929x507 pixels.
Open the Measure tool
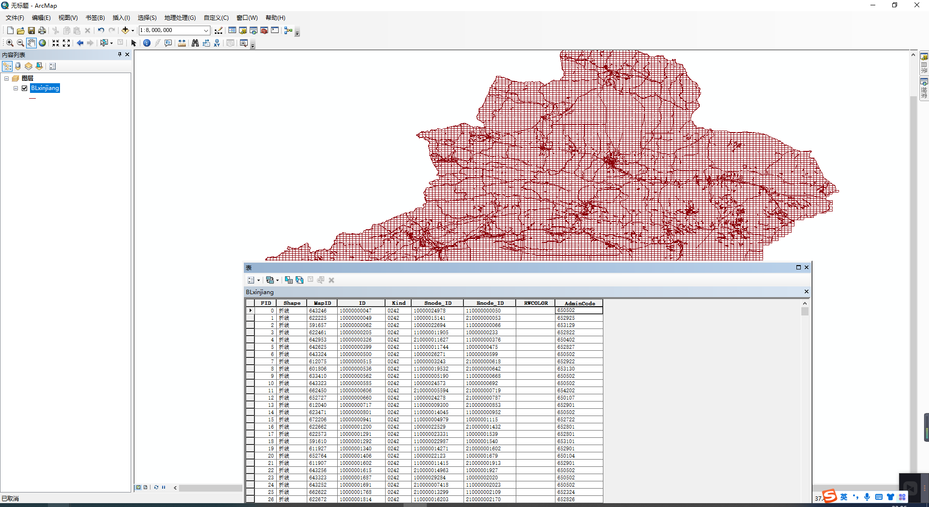coord(181,43)
